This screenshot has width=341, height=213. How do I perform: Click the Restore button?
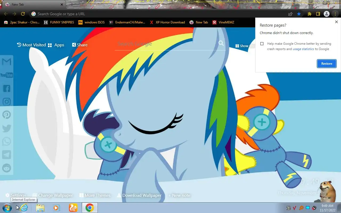(x=327, y=64)
